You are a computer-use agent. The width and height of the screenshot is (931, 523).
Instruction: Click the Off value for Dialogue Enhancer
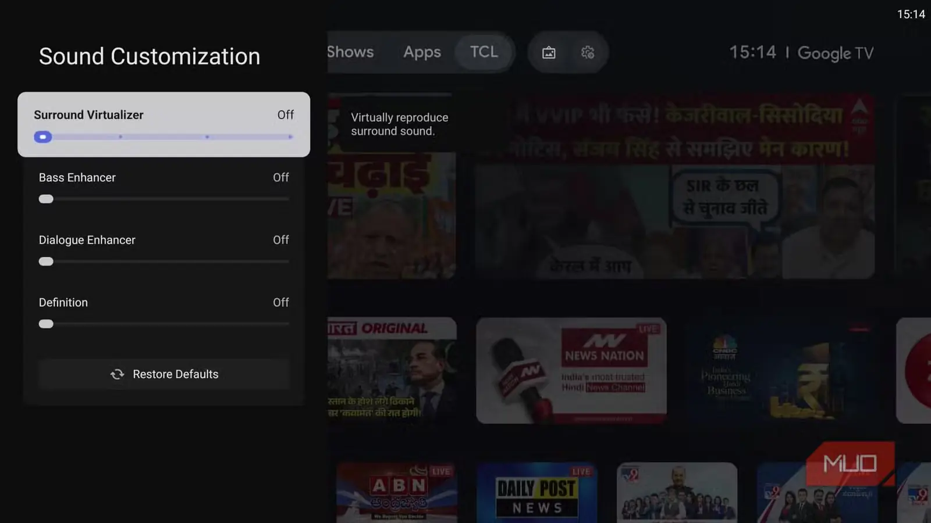[281, 240]
